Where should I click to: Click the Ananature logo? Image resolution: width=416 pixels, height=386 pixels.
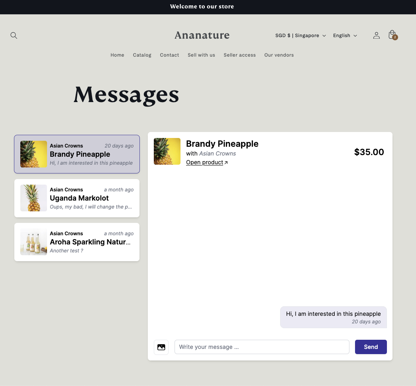coord(202,35)
